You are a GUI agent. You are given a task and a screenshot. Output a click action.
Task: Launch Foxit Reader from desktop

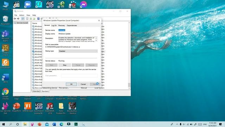(x=6, y=64)
